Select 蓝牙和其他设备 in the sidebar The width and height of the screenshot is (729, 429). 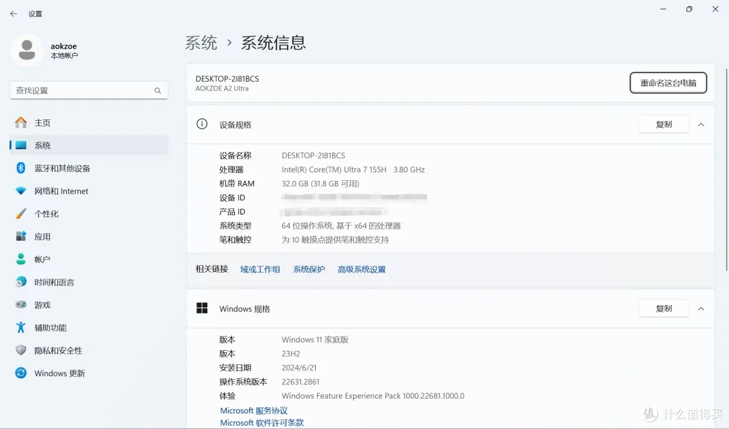click(x=89, y=168)
